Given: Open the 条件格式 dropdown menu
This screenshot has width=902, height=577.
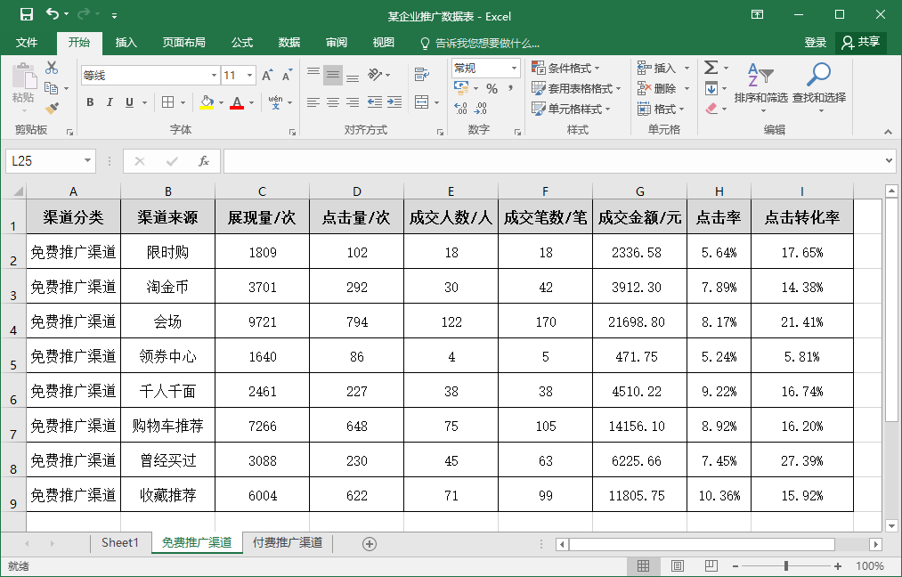Looking at the screenshot, I should [x=565, y=69].
